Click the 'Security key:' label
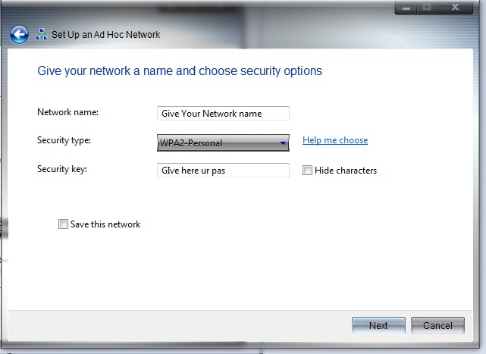 point(62,169)
